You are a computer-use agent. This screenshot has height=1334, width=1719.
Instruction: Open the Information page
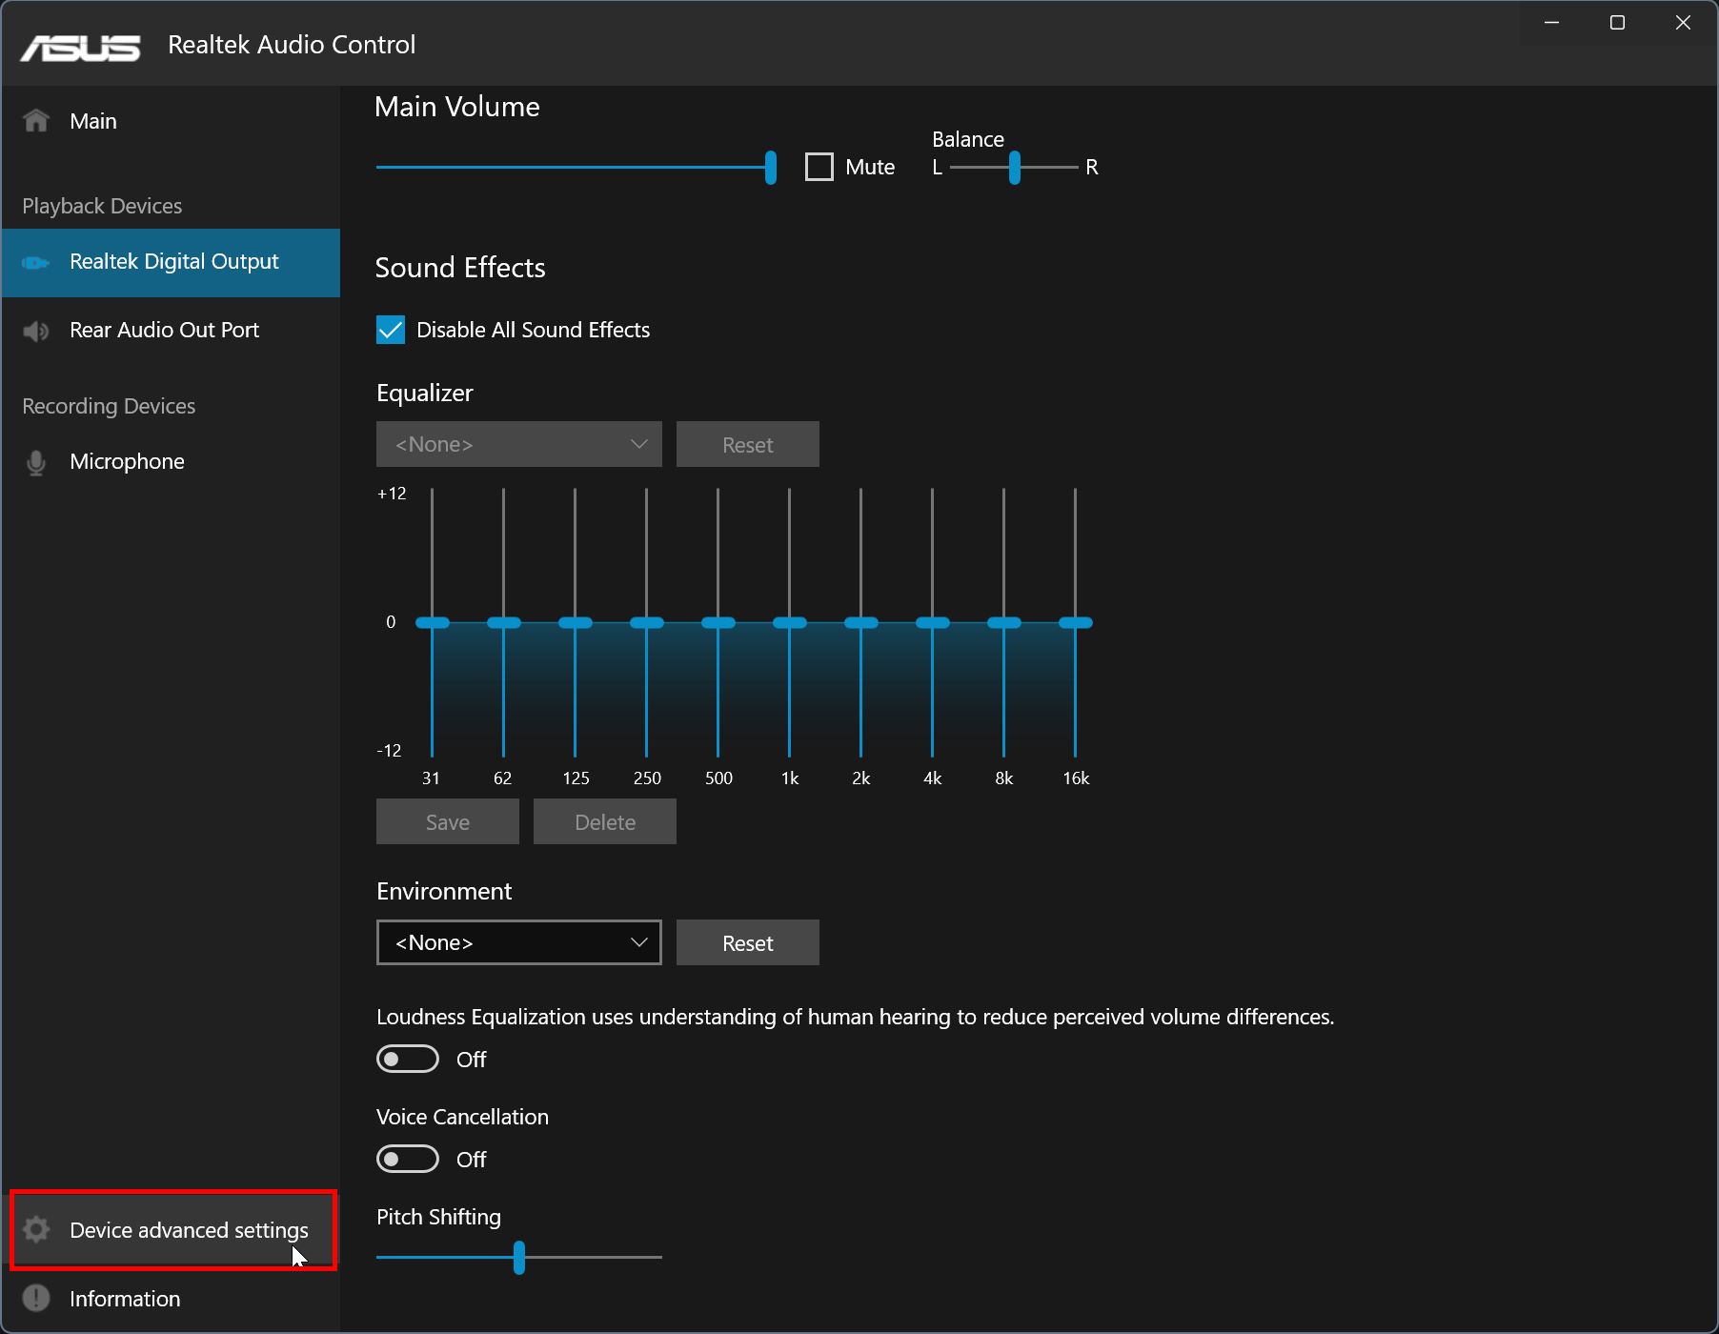pyautogui.click(x=172, y=1299)
